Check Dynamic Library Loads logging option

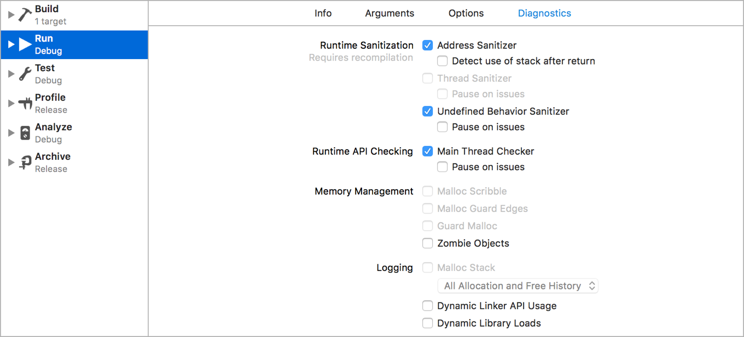pyautogui.click(x=428, y=323)
